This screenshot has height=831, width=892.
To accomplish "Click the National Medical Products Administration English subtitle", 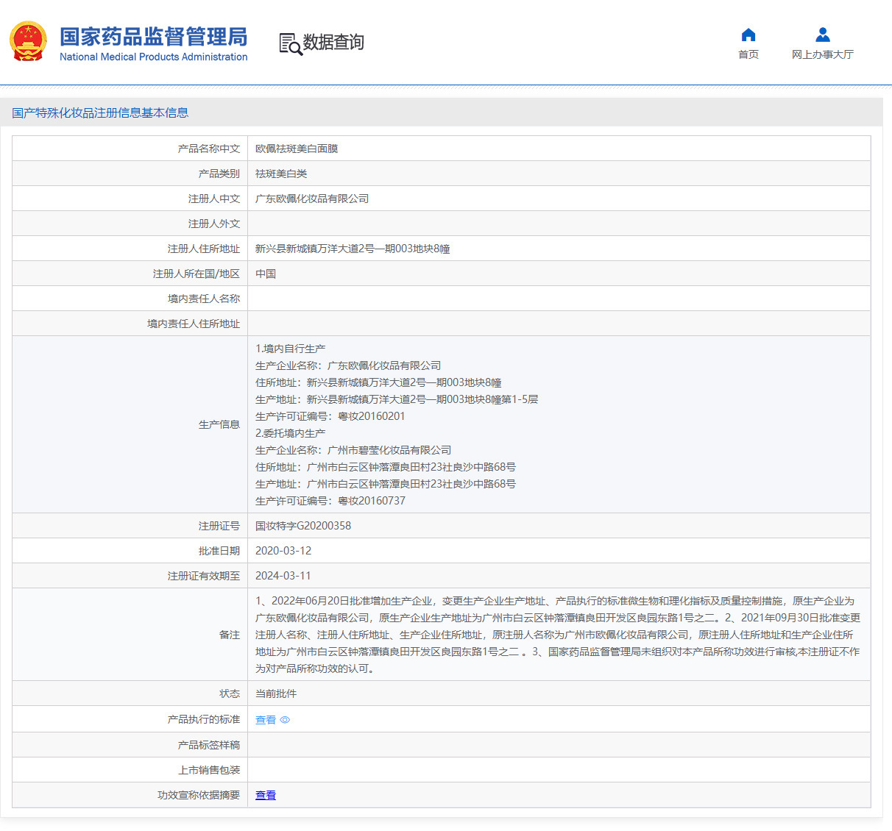I will (153, 57).
